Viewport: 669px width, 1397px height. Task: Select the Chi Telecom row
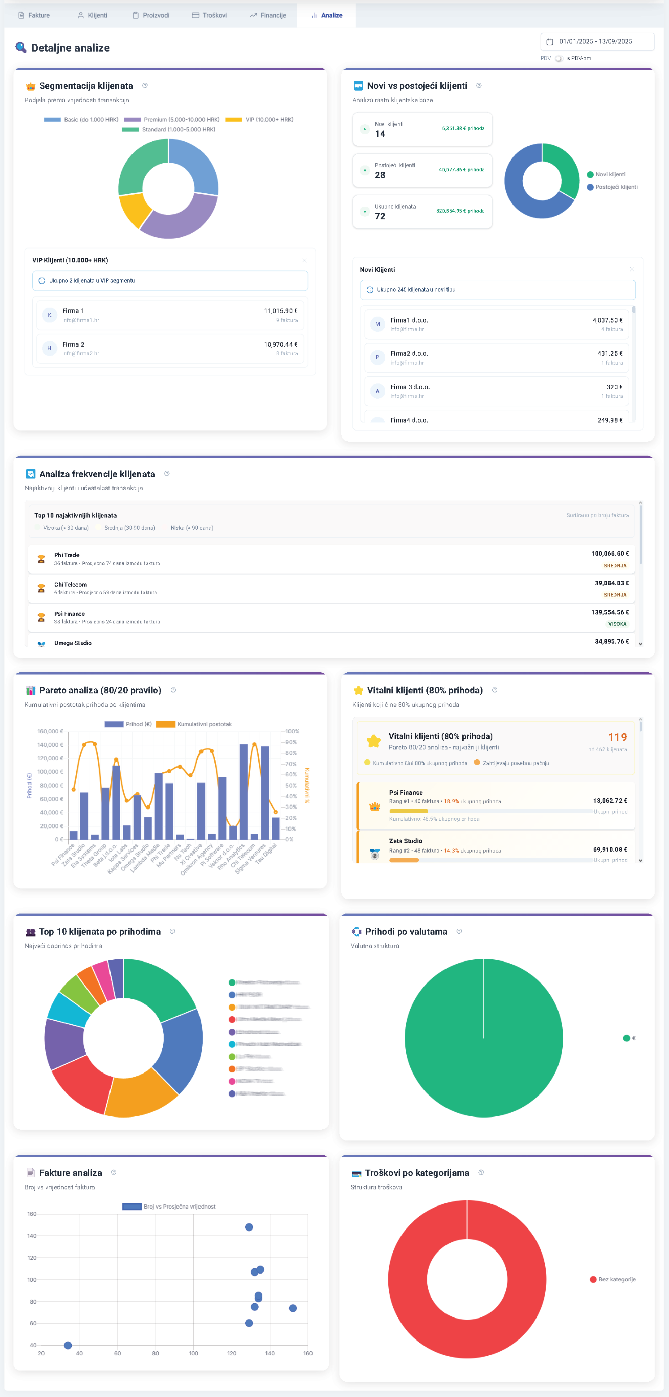click(x=331, y=589)
